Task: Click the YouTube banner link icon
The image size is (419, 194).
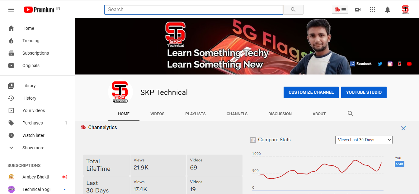Action: (x=409, y=64)
